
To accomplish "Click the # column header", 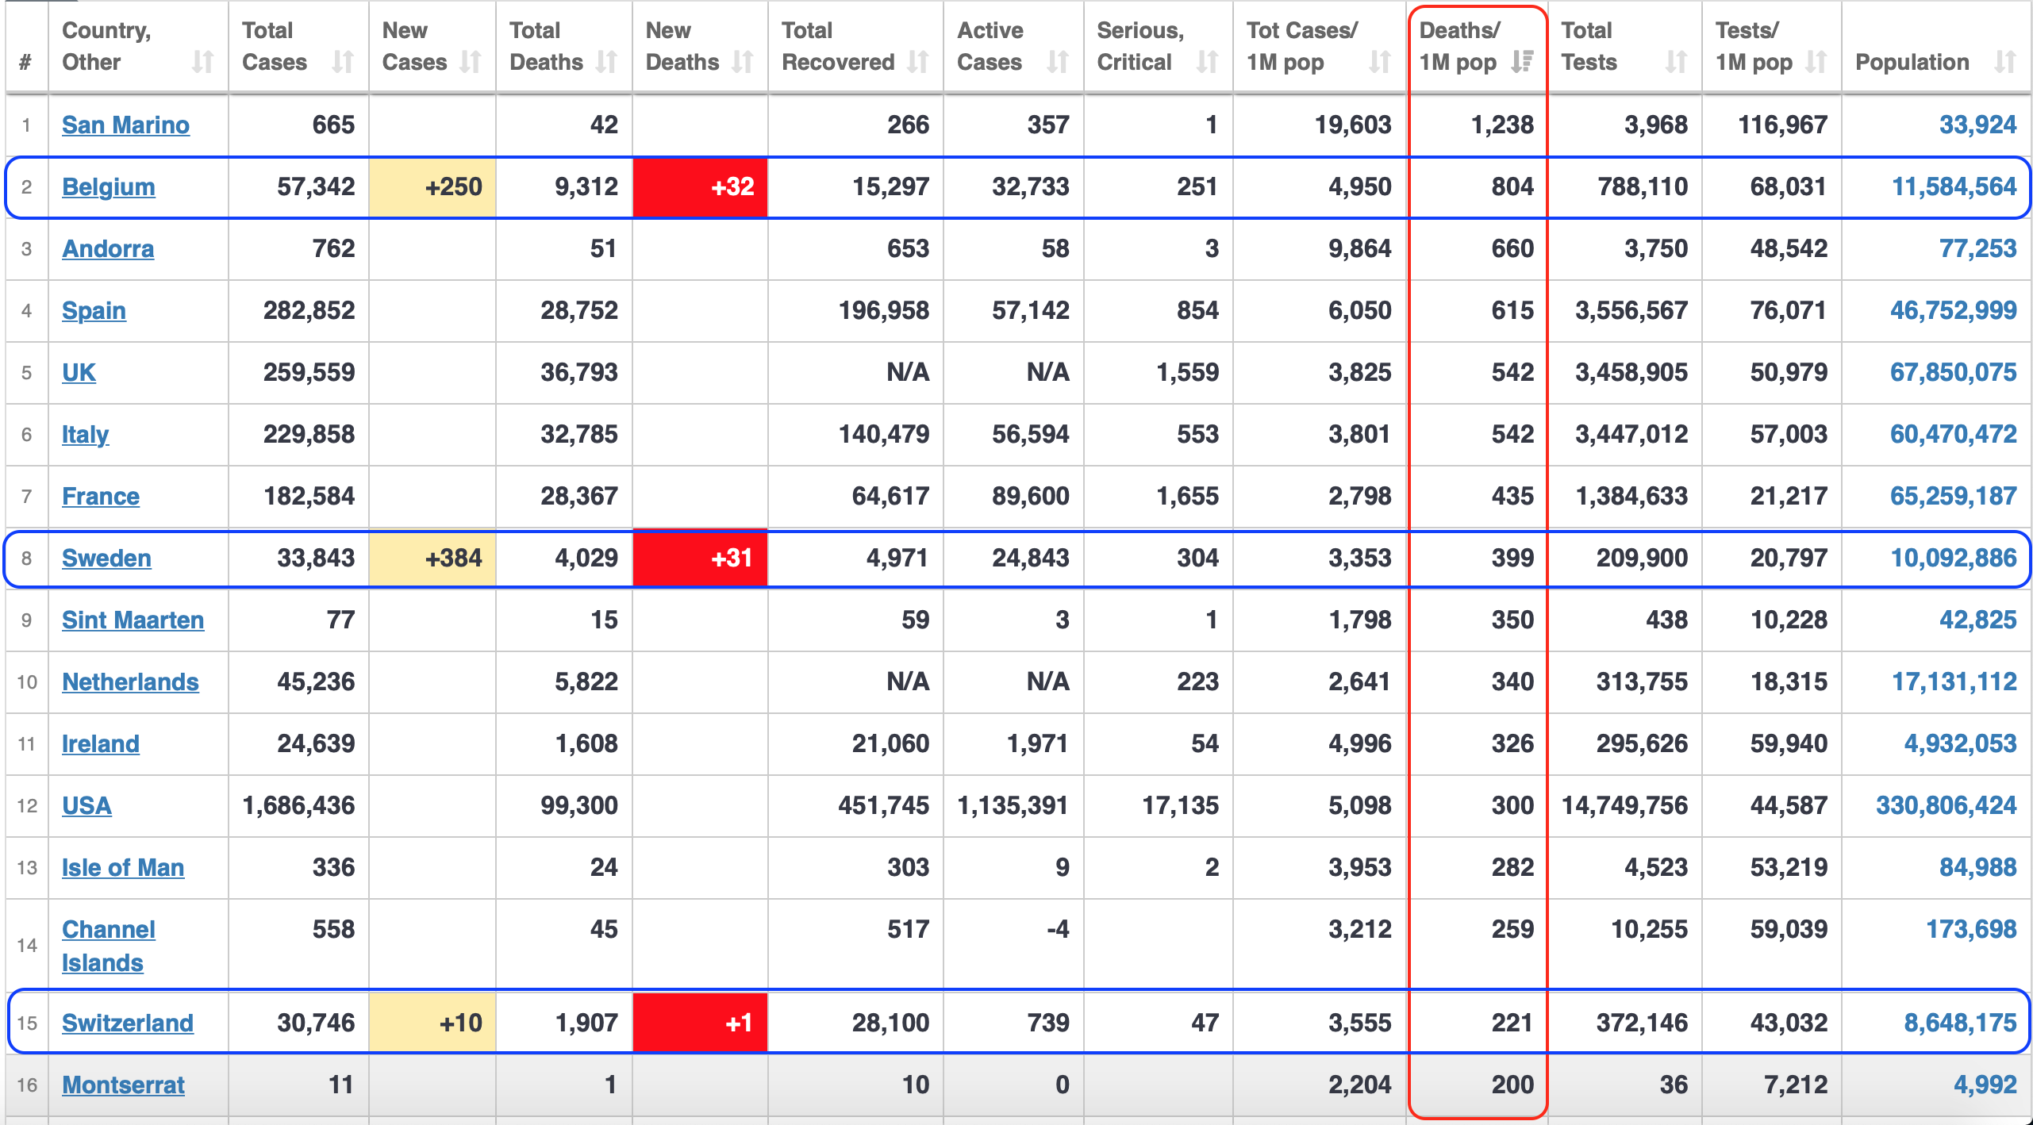I will coord(26,62).
